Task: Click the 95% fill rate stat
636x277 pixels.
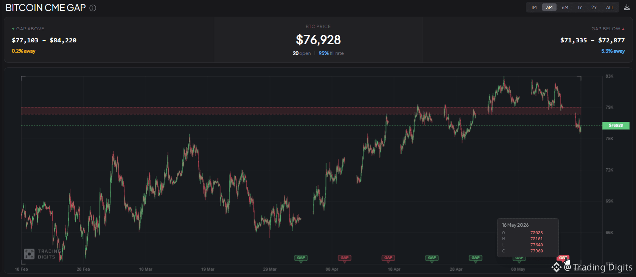Action: pos(331,53)
